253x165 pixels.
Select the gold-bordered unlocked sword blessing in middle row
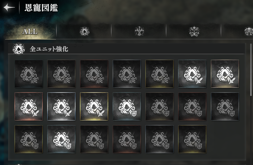[94, 106]
